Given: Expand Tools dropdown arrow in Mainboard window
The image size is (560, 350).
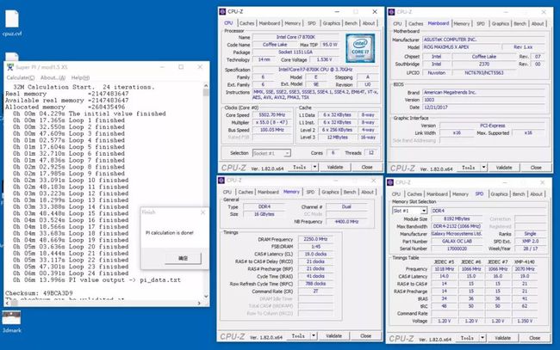Looking at the screenshot, I should coord(483,167).
